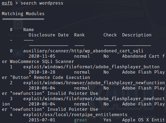Click the "Apple OS X Entit" description text
This screenshot has height=123, width=166.
[144, 120]
